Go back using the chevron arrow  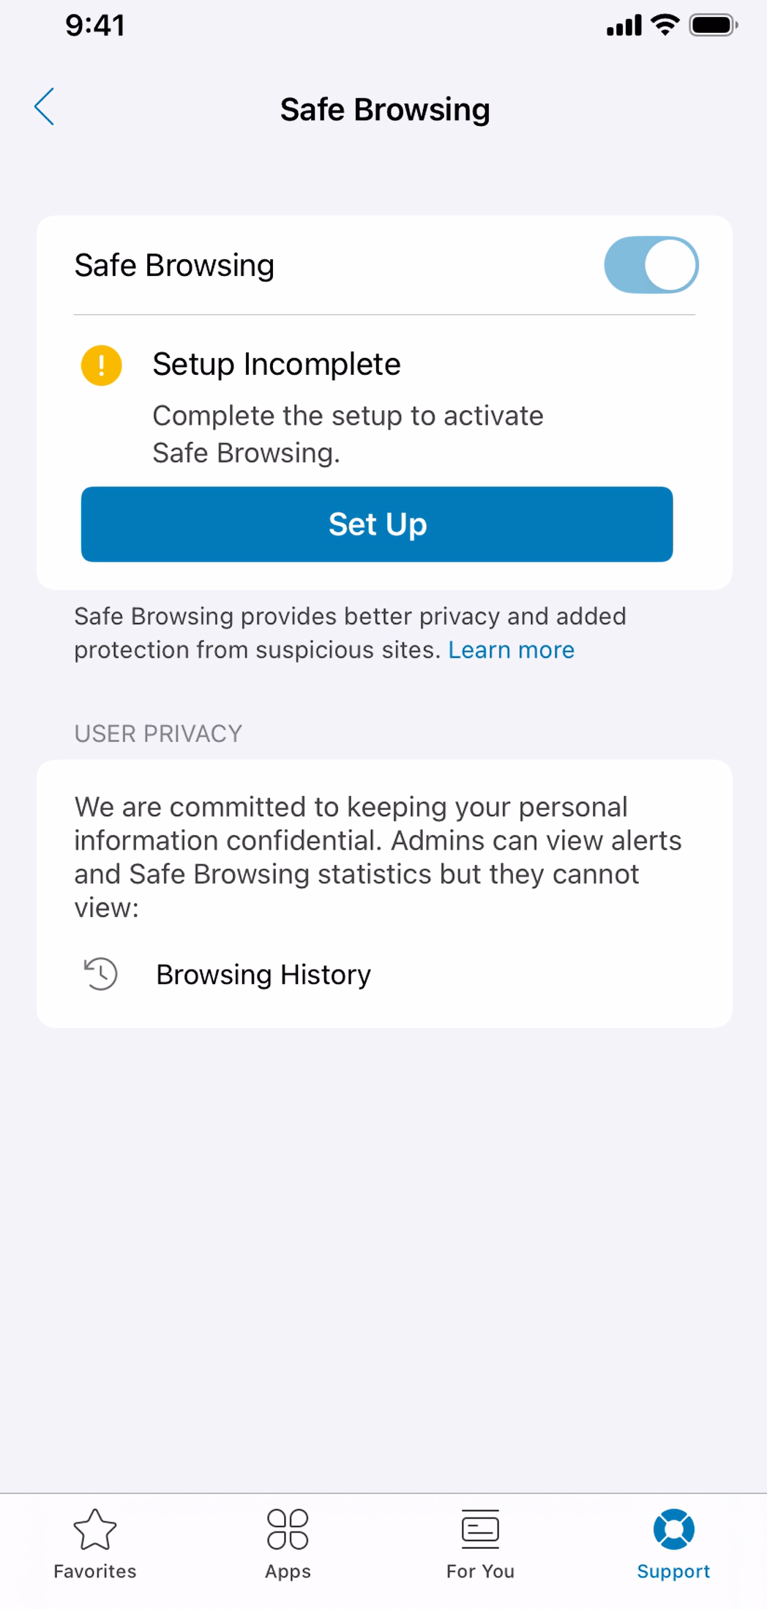click(x=45, y=107)
